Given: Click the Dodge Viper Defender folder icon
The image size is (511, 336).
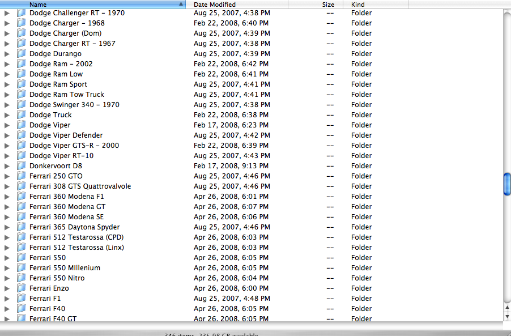Looking at the screenshot, I should tap(22, 135).
